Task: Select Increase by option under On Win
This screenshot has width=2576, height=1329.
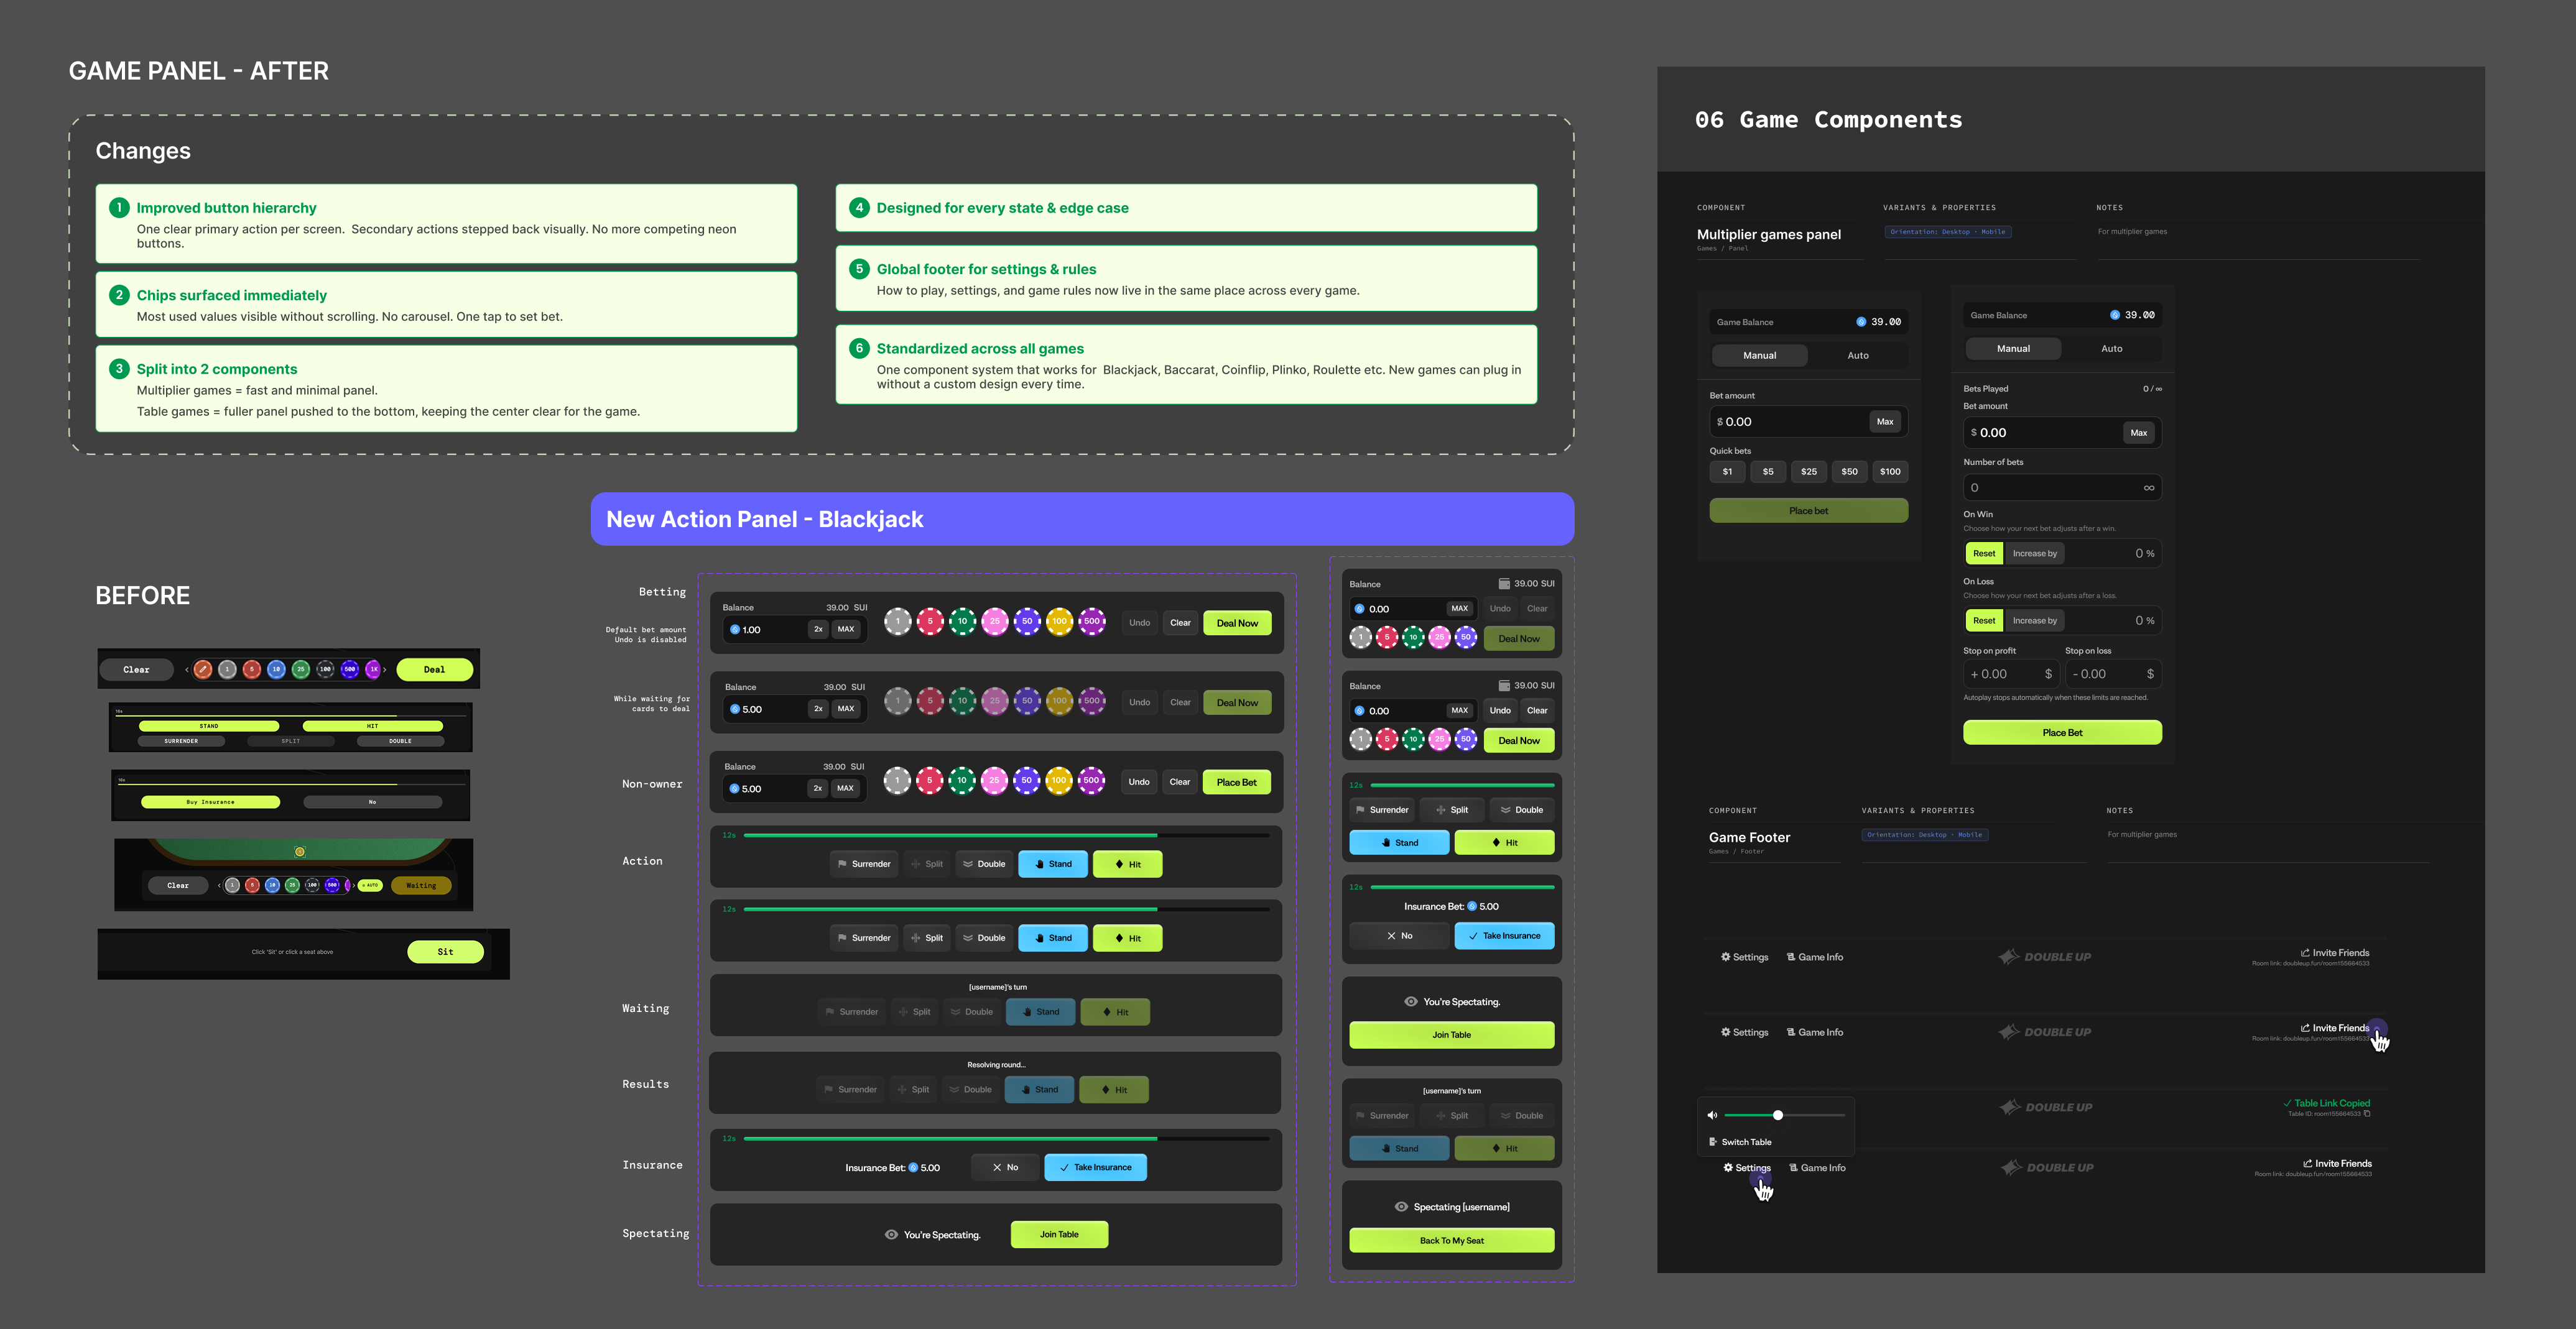Action: click(2034, 554)
